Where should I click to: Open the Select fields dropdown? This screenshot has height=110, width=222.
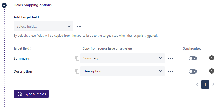tap(43, 26)
